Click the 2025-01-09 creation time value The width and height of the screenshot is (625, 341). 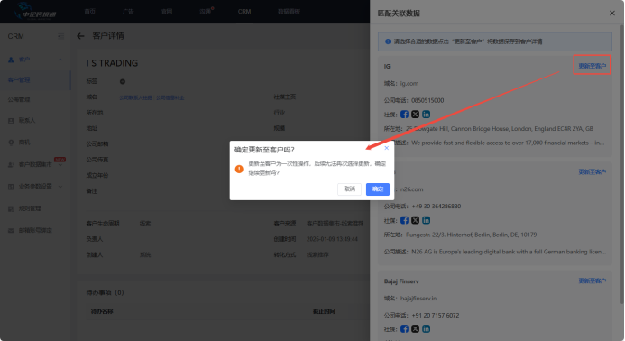(332, 239)
